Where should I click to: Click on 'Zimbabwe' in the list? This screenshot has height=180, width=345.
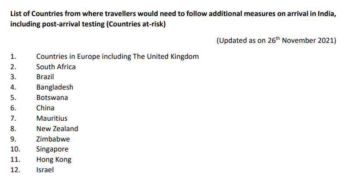click(x=53, y=139)
